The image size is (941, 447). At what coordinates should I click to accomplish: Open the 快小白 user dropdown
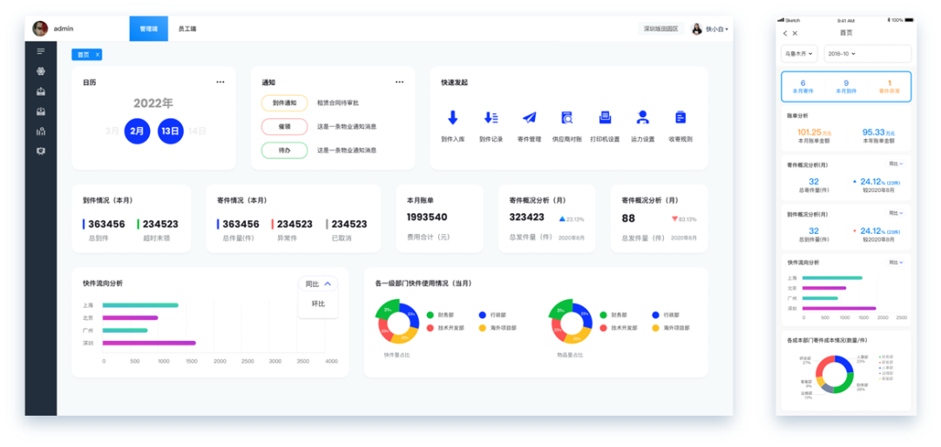pos(716,29)
